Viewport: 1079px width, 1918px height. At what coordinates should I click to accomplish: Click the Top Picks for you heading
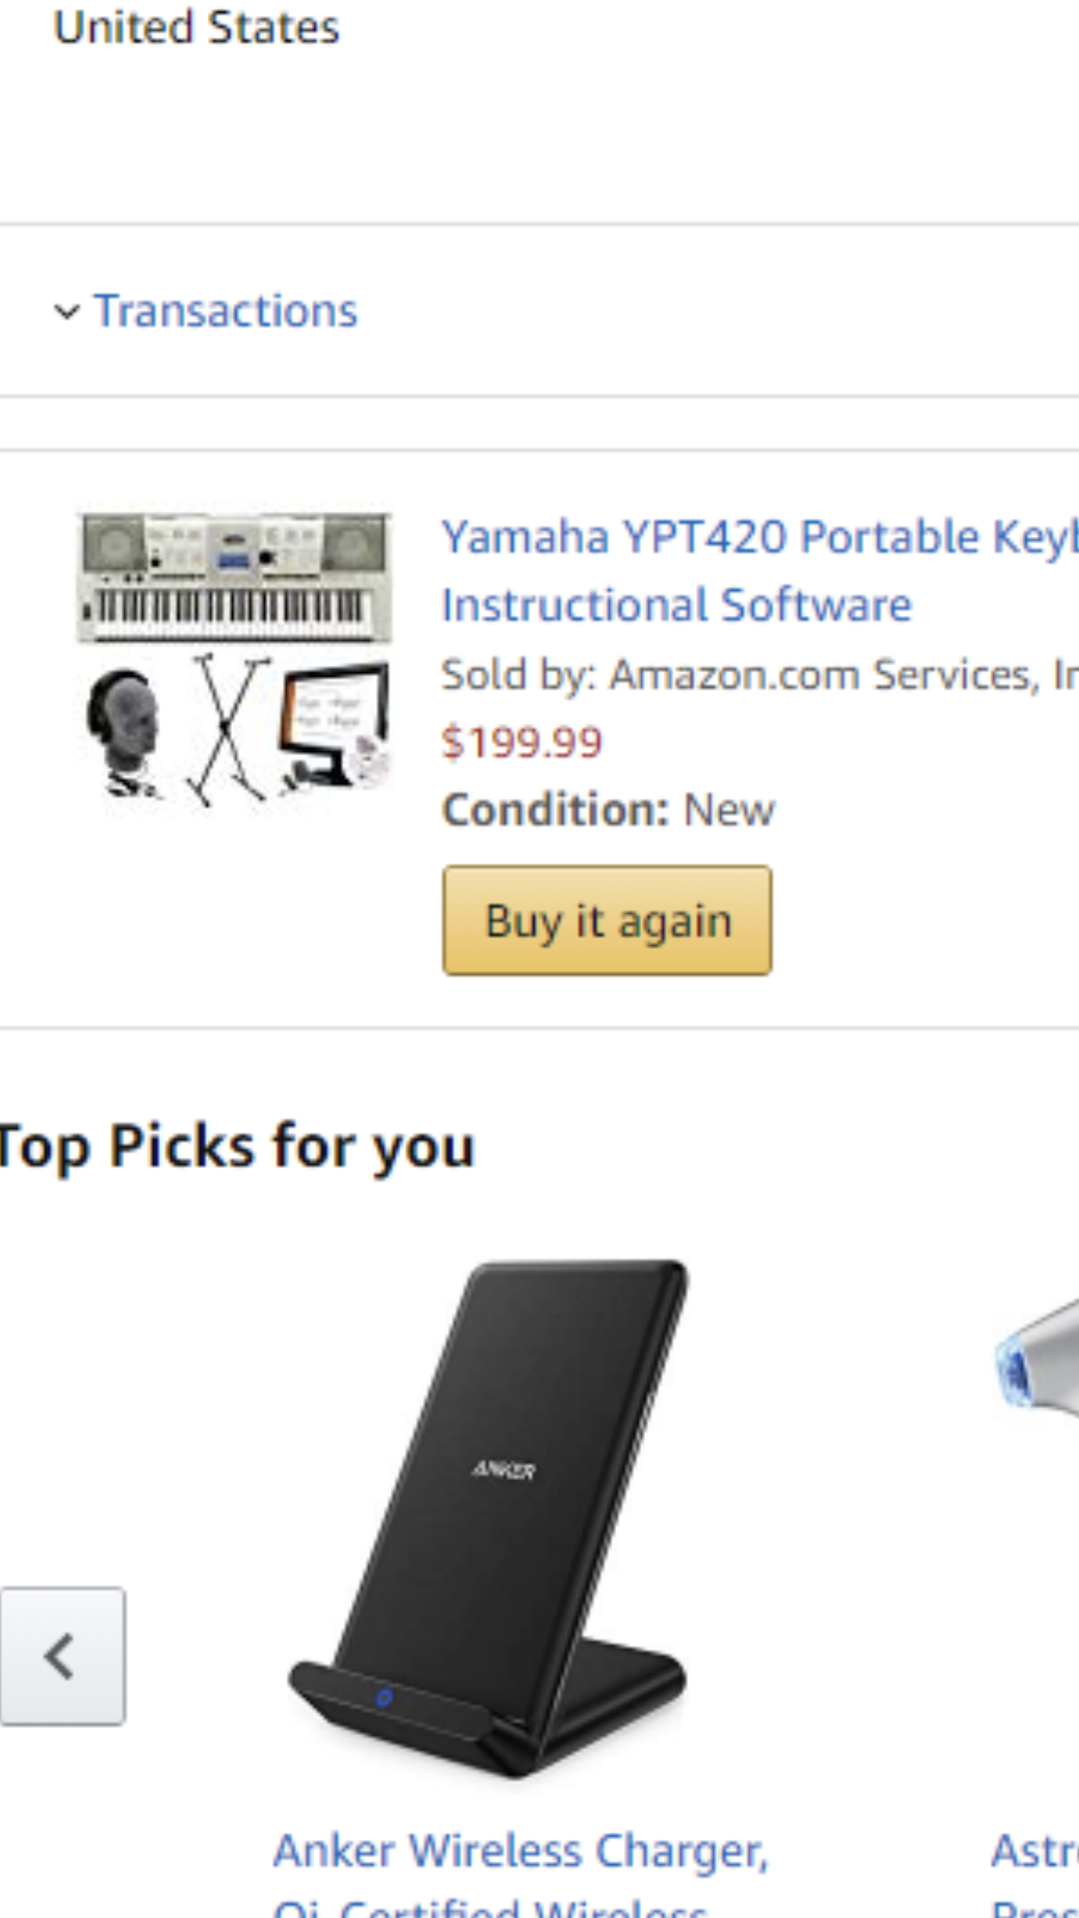tap(236, 1147)
